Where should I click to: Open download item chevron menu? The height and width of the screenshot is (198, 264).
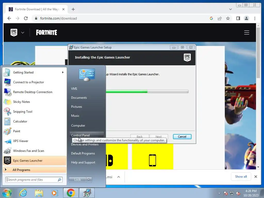pos(119,177)
